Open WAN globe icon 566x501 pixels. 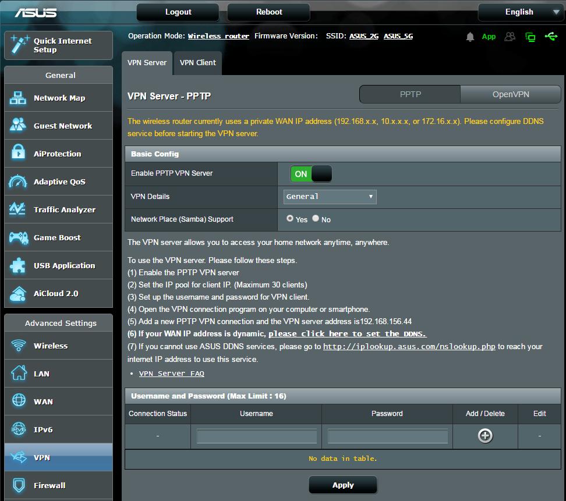pos(19,400)
